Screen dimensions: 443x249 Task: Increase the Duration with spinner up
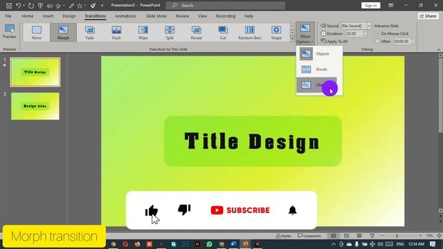[364, 32]
